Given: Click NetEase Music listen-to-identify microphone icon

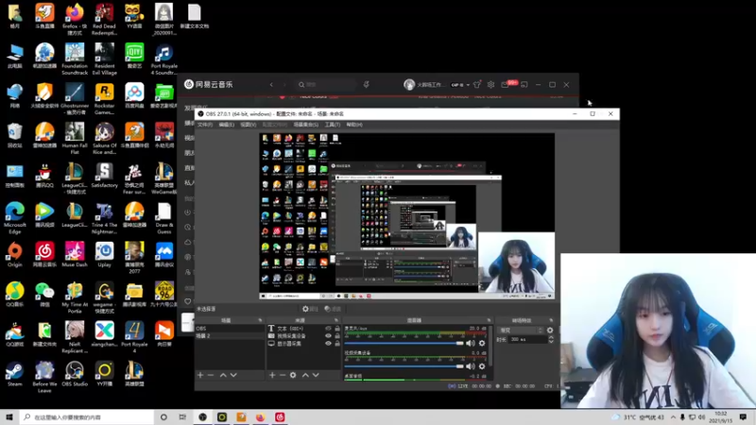Looking at the screenshot, I should (x=367, y=84).
